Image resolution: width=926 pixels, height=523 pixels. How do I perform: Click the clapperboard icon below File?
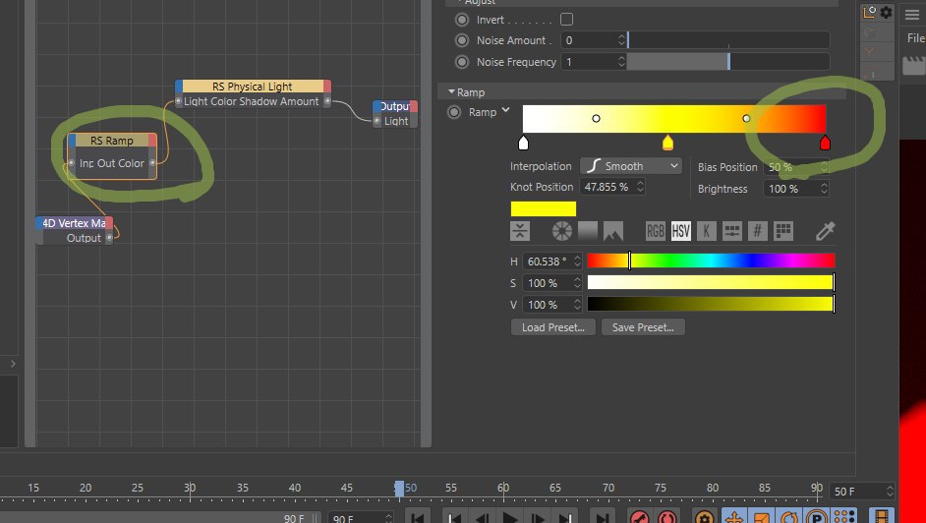click(913, 64)
